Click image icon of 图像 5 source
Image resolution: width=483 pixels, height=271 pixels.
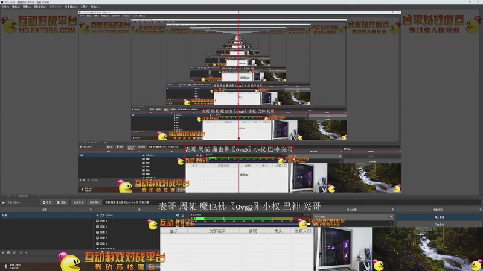point(98,226)
